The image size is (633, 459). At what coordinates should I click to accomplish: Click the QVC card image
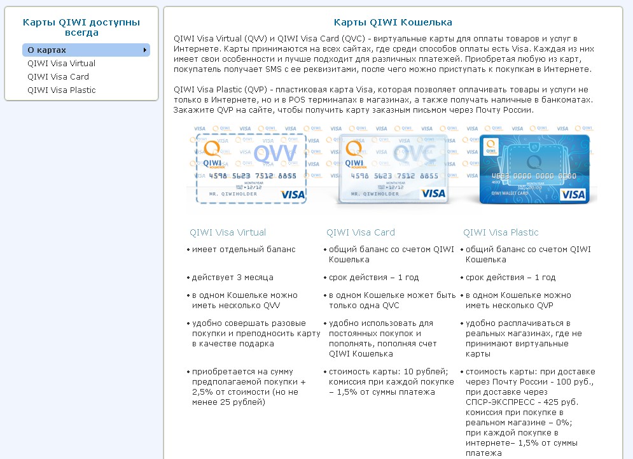pyautogui.click(x=393, y=169)
